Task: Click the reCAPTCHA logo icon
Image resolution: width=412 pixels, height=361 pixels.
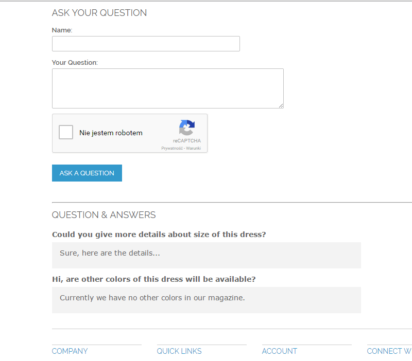Action: pyautogui.click(x=186, y=128)
